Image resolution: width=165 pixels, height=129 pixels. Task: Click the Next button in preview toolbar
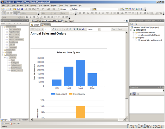(120, 29)
